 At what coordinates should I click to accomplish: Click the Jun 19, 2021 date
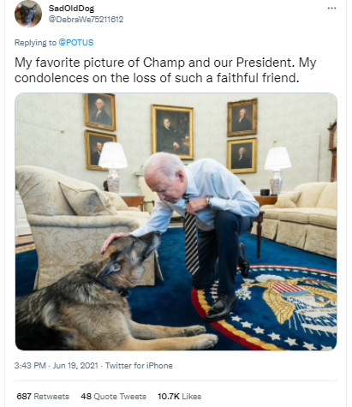[x=75, y=365]
